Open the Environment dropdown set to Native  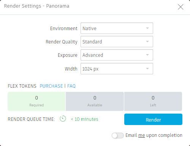click(117, 28)
